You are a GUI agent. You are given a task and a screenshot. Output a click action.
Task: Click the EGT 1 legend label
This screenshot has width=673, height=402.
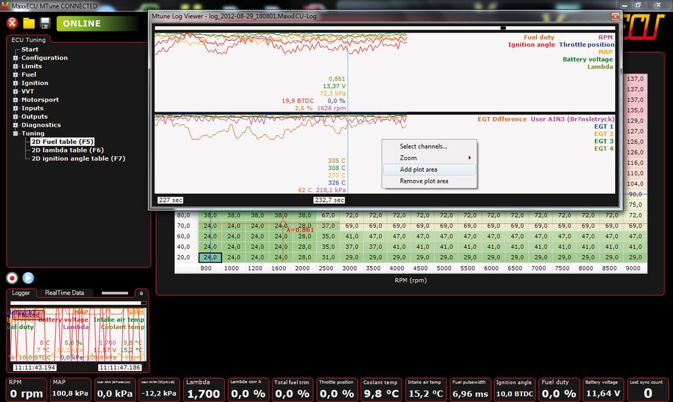click(x=603, y=127)
